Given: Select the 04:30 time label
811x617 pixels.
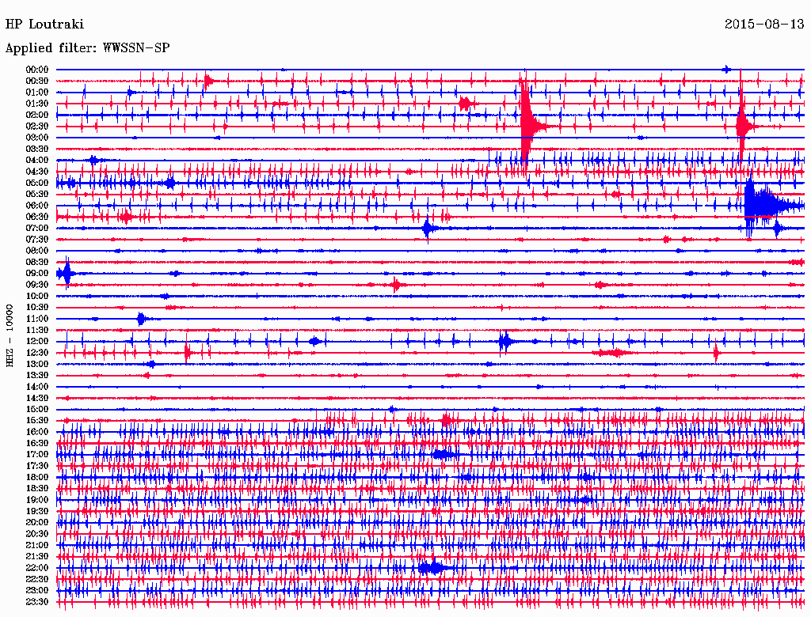Looking at the screenshot, I should (37, 172).
